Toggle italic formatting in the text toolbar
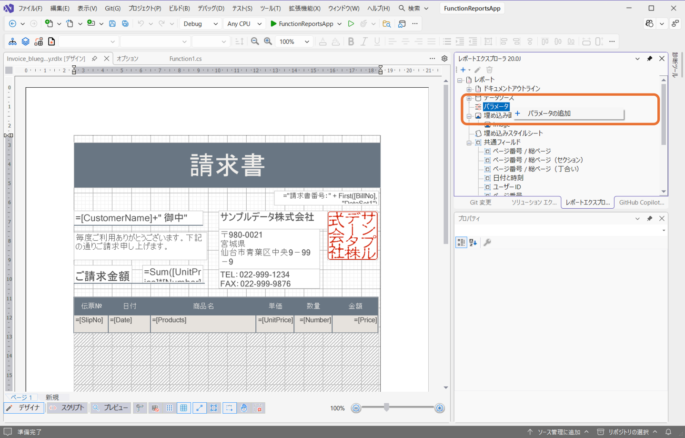The width and height of the screenshot is (685, 438). point(363,41)
